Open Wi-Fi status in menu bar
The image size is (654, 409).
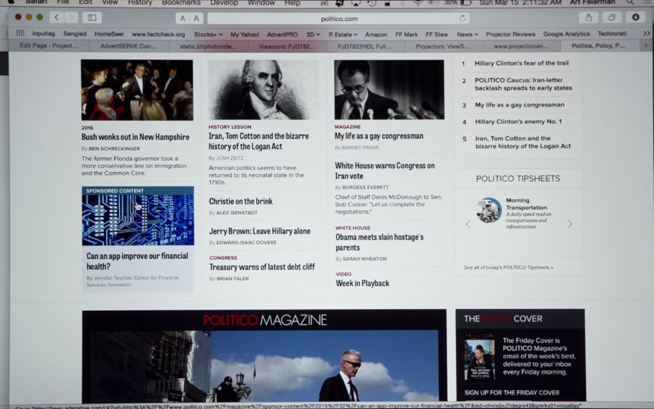(417, 3)
